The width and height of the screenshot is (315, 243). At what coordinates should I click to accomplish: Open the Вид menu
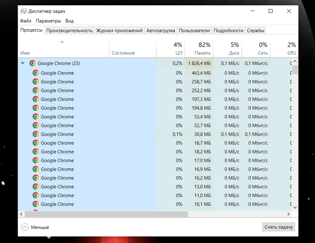point(69,21)
